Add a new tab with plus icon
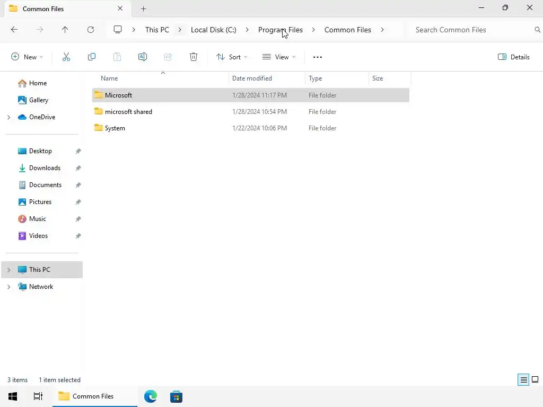The width and height of the screenshot is (543, 407). tap(143, 9)
